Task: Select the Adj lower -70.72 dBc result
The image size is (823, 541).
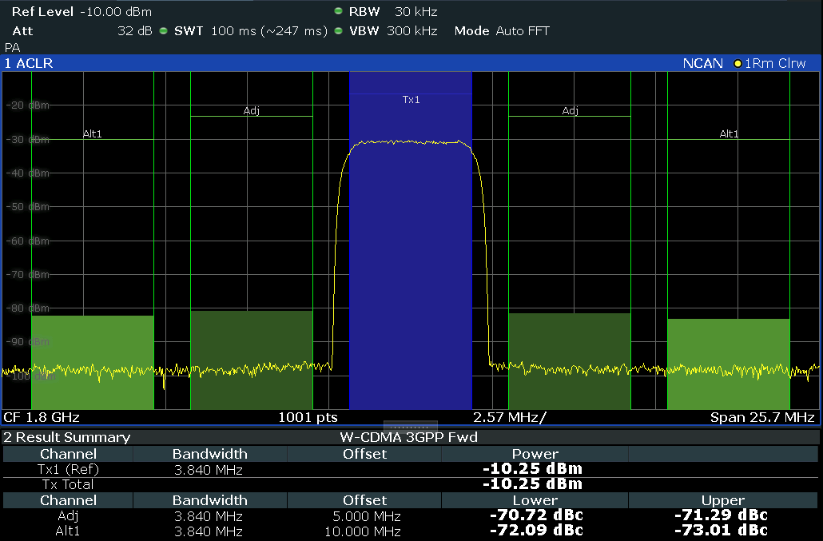Action: coord(535,515)
